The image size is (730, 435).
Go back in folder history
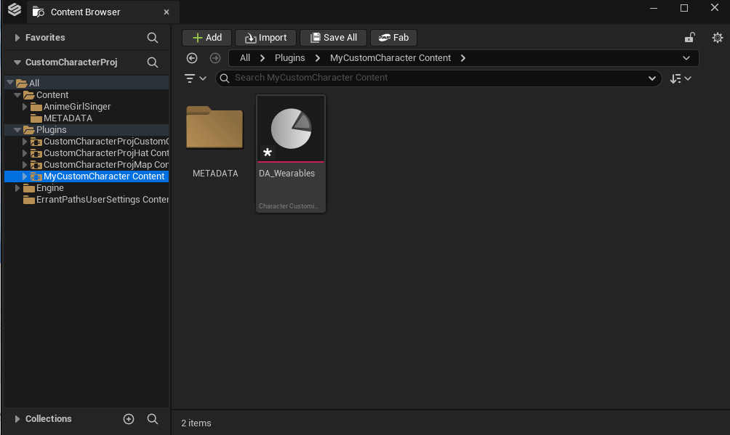[x=192, y=58]
